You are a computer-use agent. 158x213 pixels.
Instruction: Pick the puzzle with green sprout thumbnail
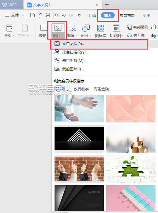point(131,169)
